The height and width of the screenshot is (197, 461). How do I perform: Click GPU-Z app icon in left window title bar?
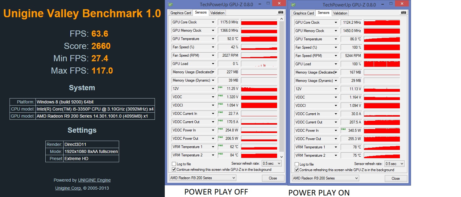point(171,4)
